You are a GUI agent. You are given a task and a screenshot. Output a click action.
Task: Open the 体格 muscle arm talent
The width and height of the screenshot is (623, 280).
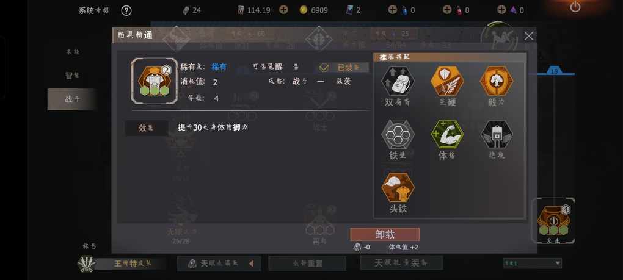tap(447, 134)
